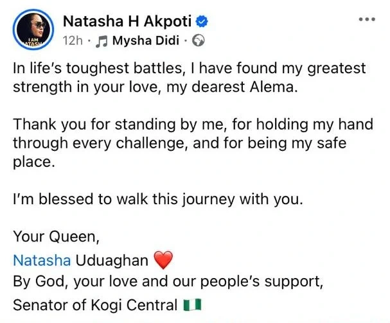Click the globe public-audience icon

point(199,42)
